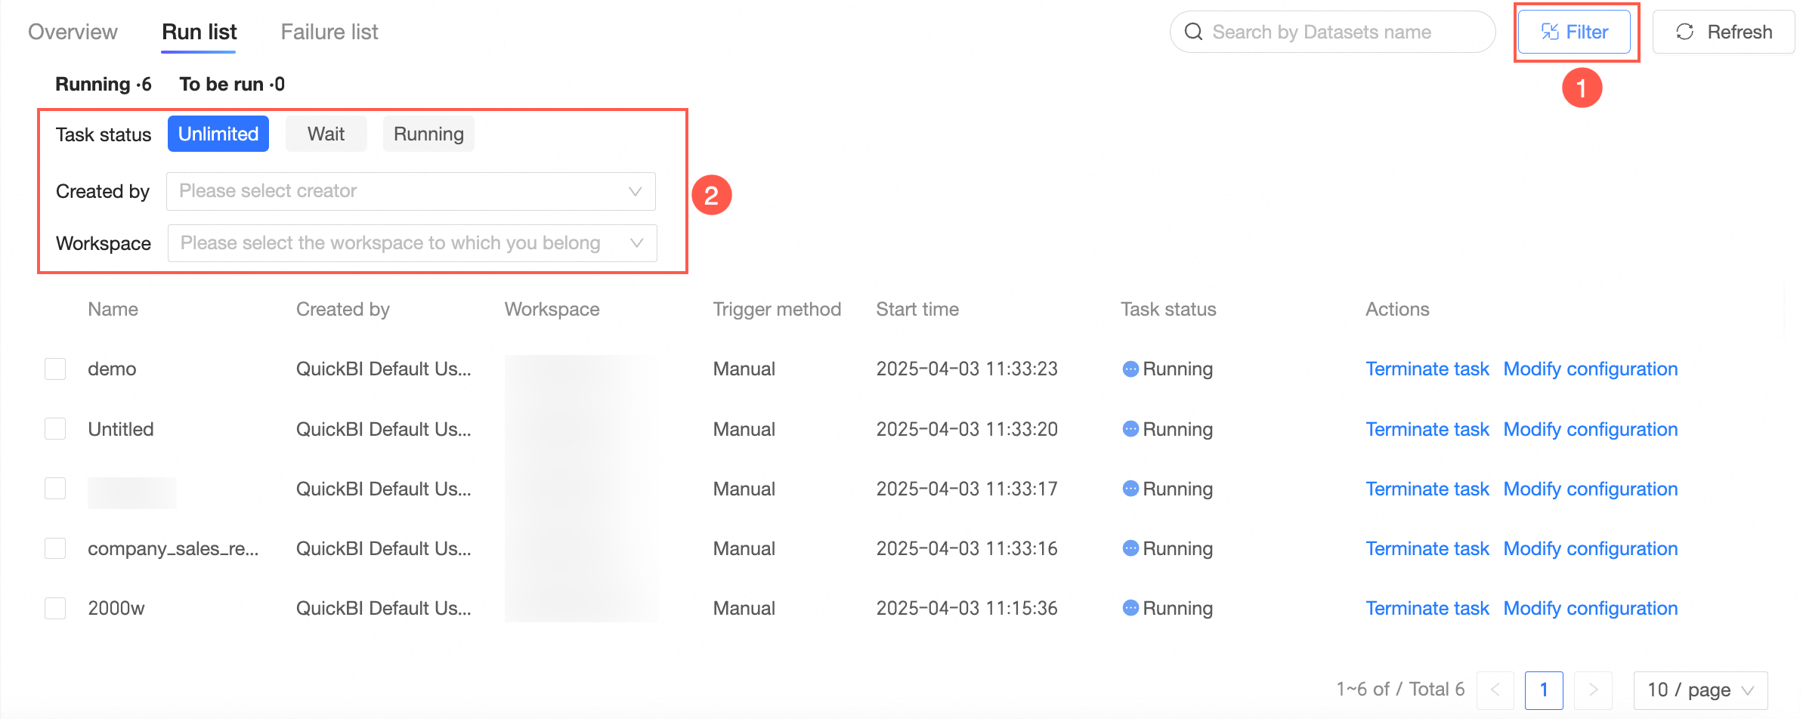
Task: Set Task status filter to Unlimited
Action: pyautogui.click(x=218, y=134)
